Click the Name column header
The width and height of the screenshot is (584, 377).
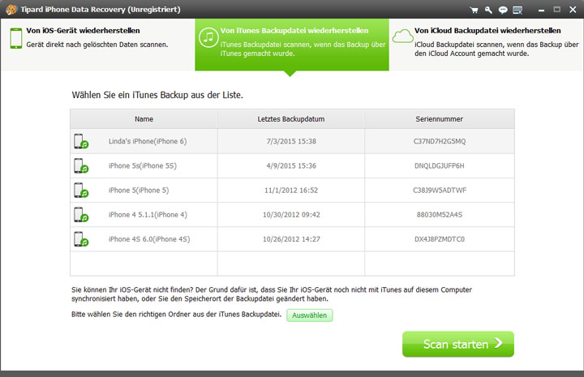[144, 119]
